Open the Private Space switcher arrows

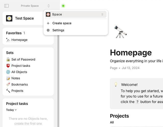click(49, 6)
